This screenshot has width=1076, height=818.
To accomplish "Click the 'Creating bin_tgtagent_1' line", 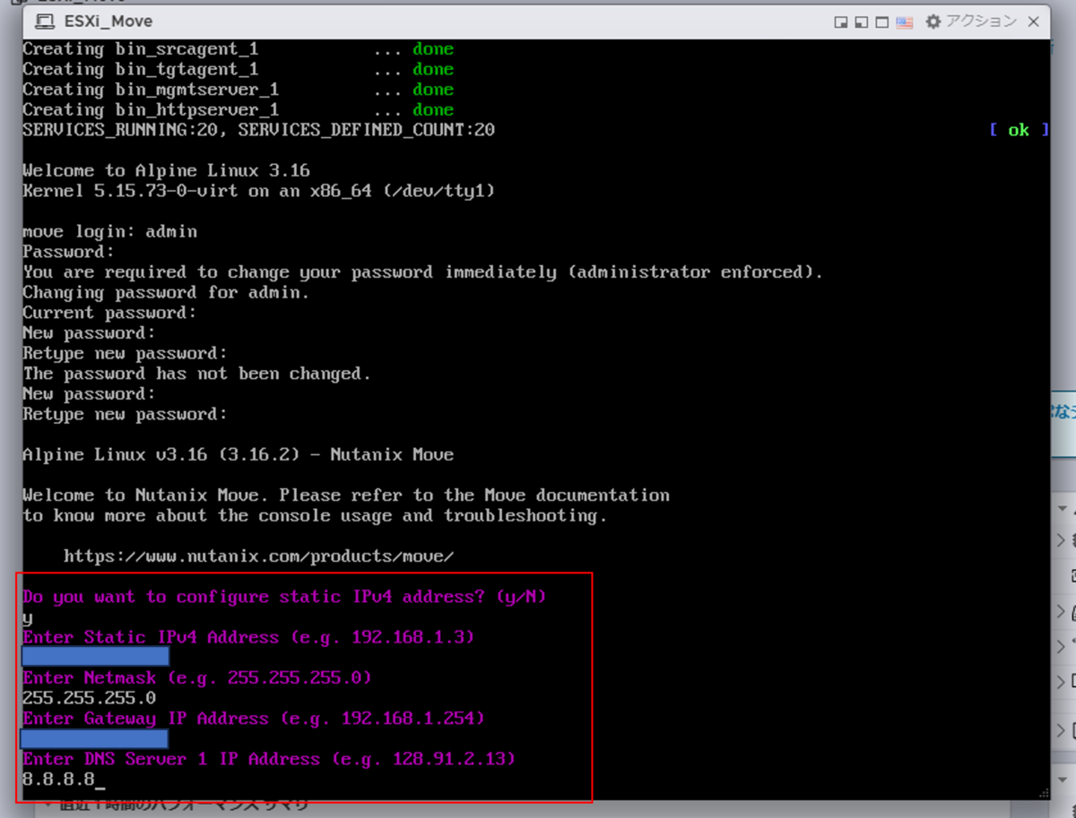I will (x=238, y=69).
